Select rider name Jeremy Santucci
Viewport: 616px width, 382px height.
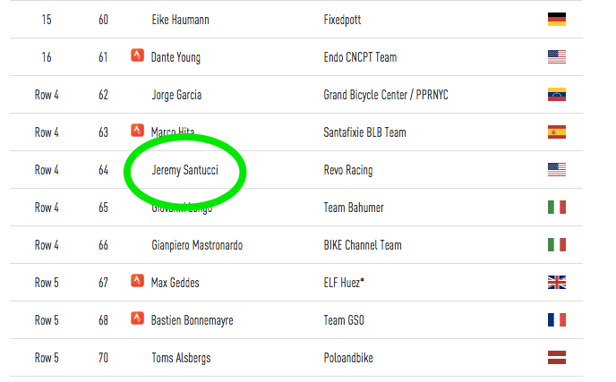click(x=184, y=170)
